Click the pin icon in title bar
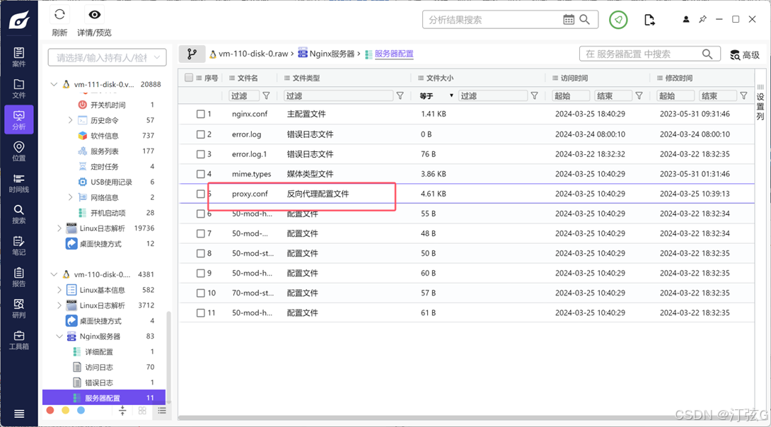771x427 pixels. pyautogui.click(x=702, y=19)
